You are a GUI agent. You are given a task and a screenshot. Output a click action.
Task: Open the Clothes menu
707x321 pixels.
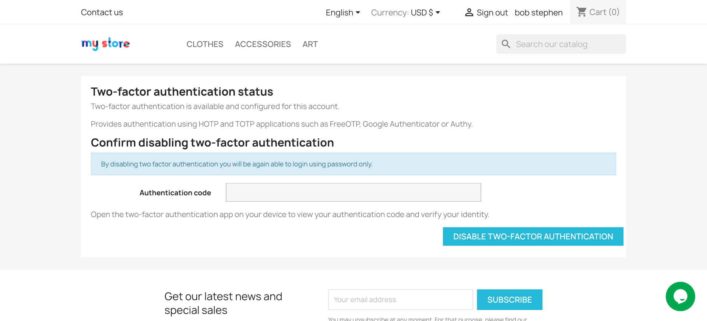tap(205, 44)
